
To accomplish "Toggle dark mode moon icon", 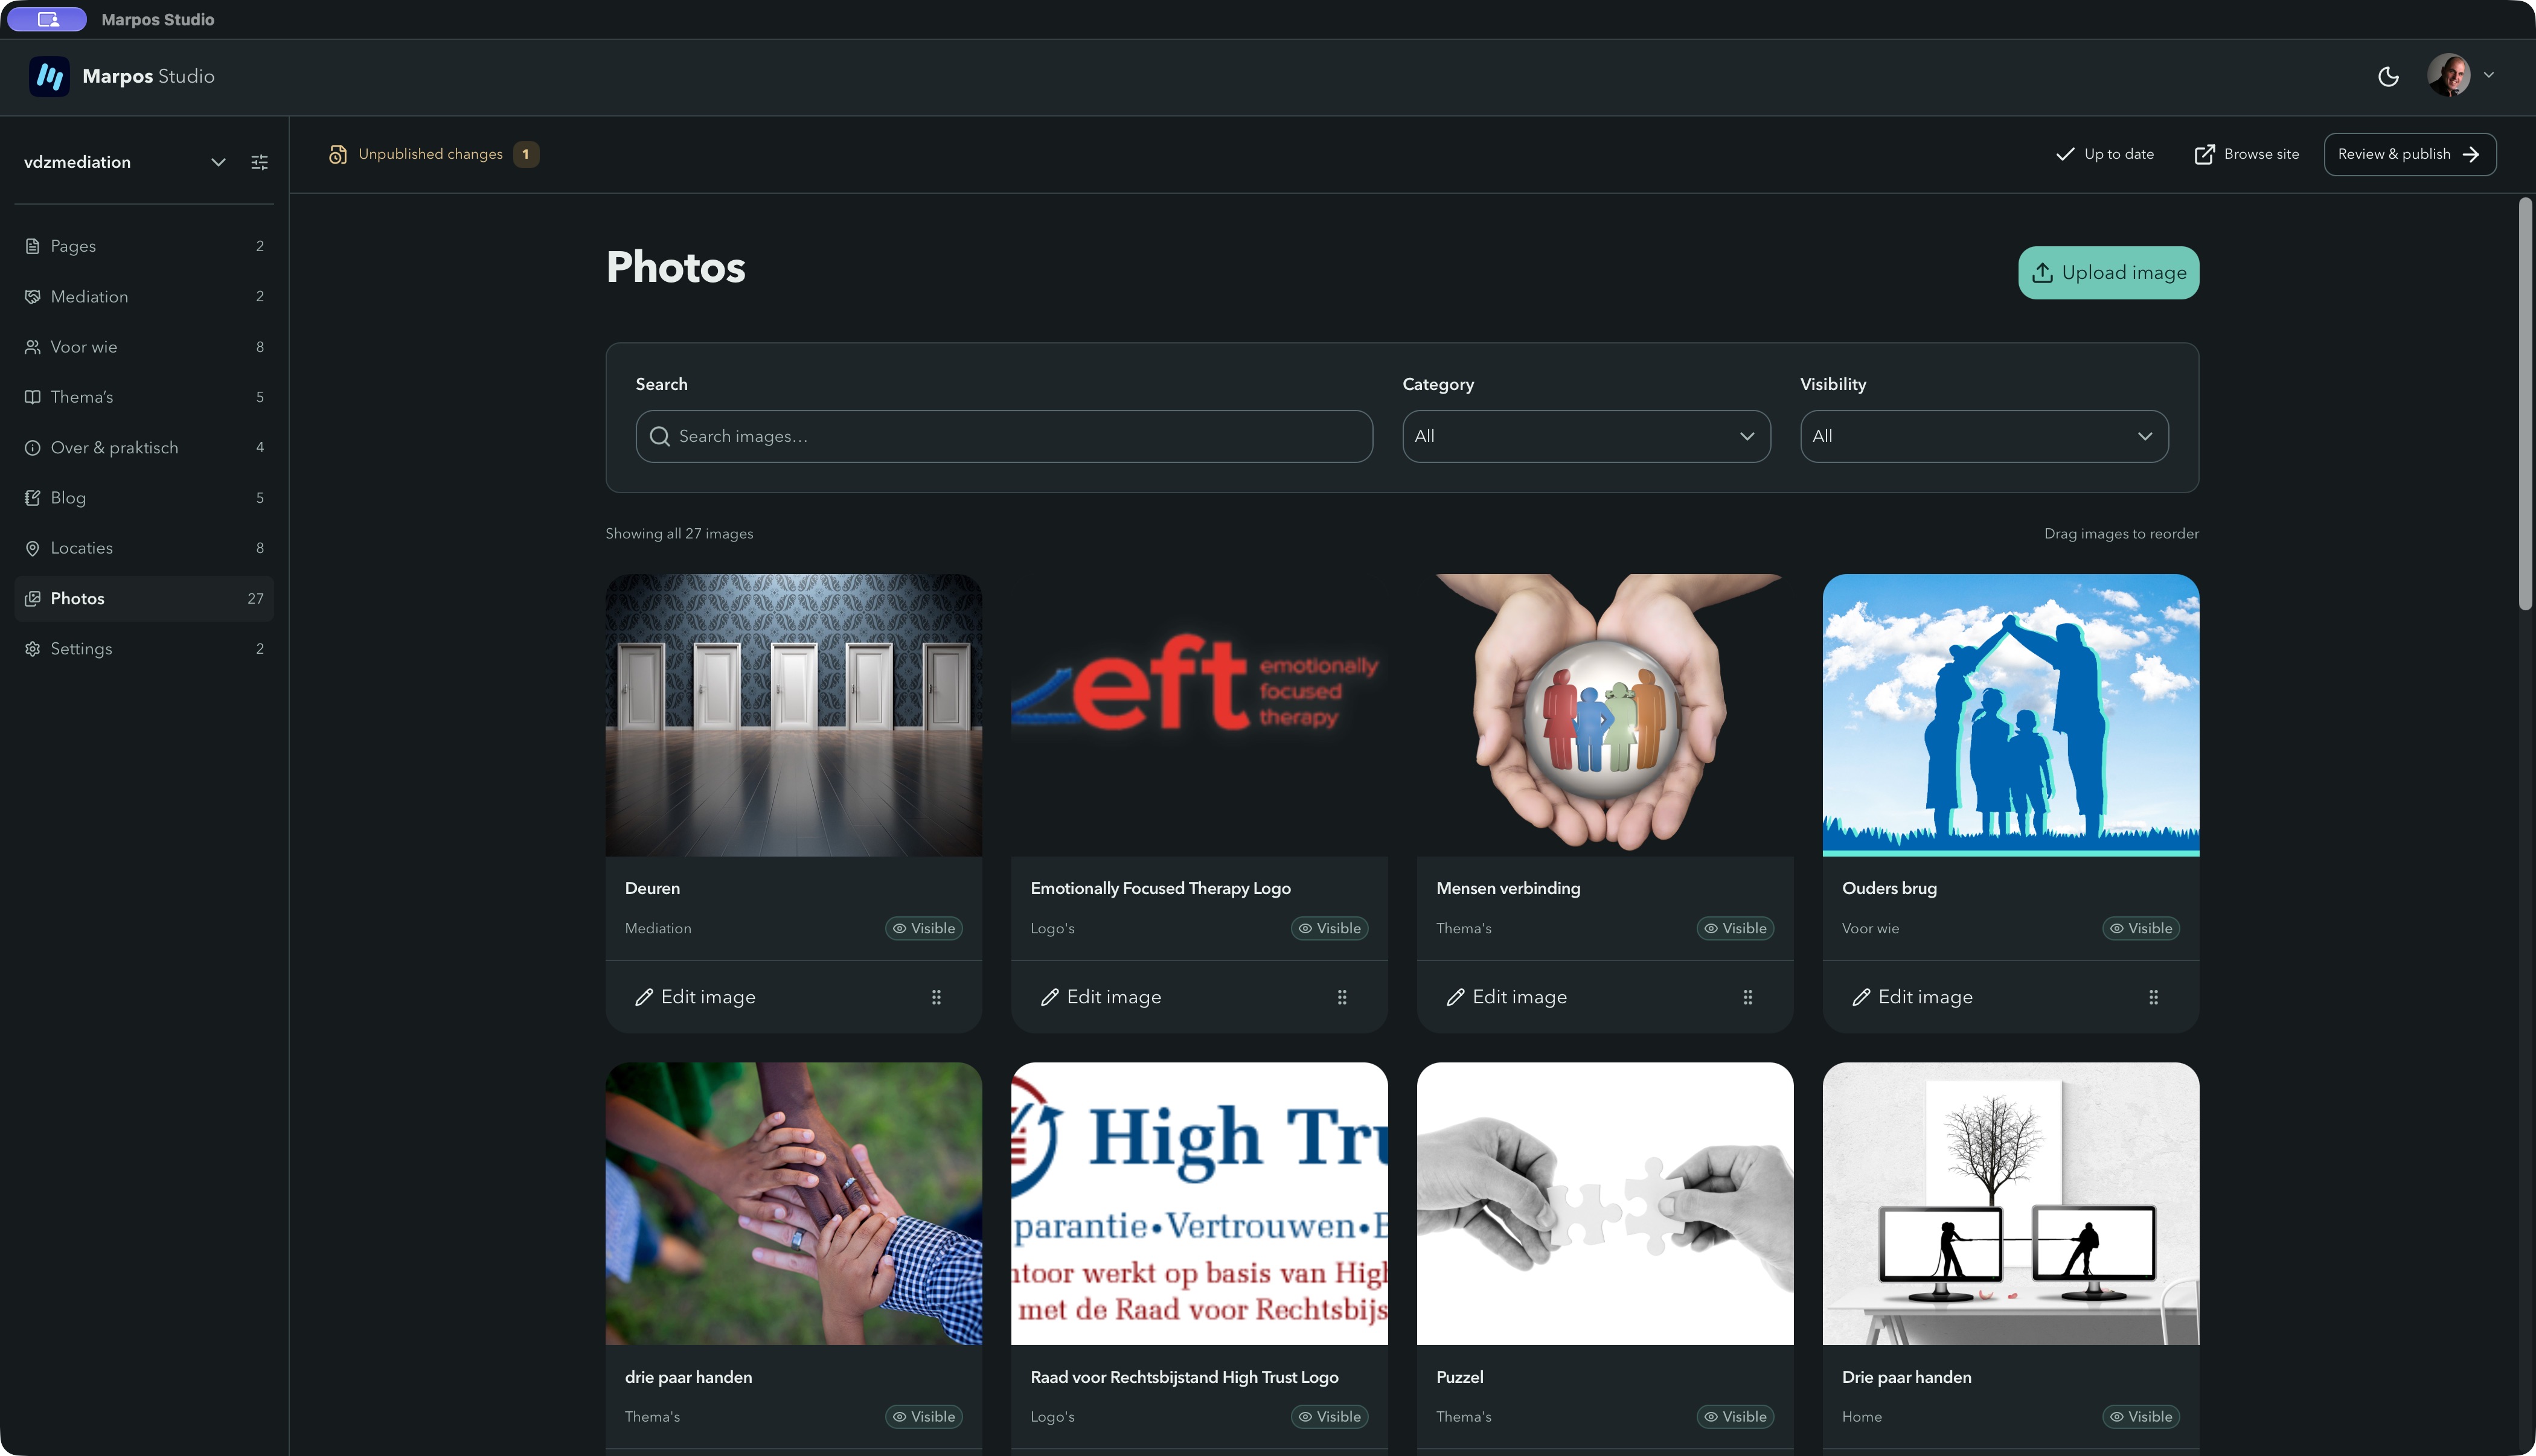I will click(x=2388, y=77).
